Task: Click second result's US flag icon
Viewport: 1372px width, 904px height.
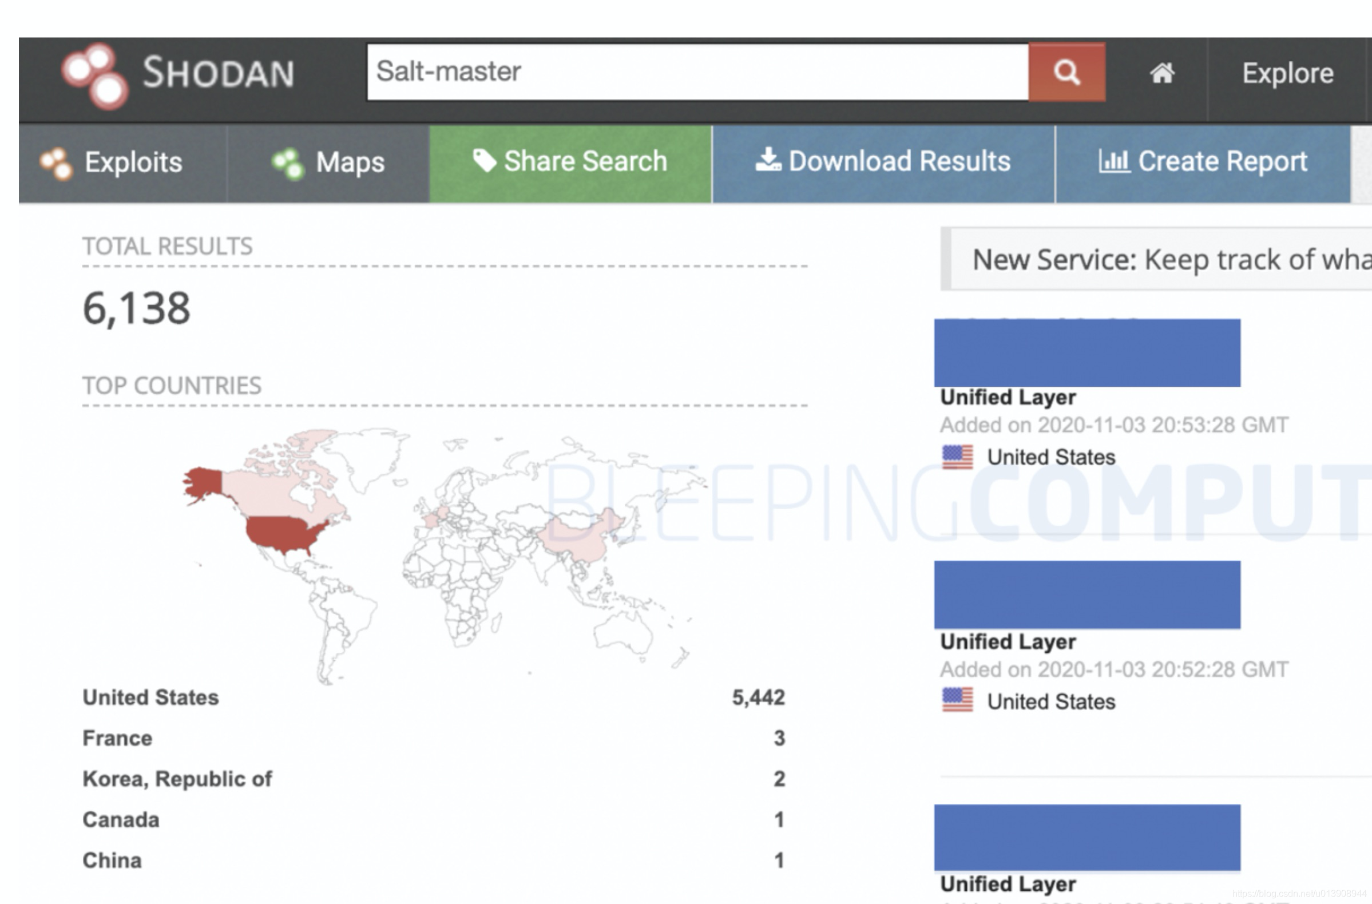Action: coord(957,700)
